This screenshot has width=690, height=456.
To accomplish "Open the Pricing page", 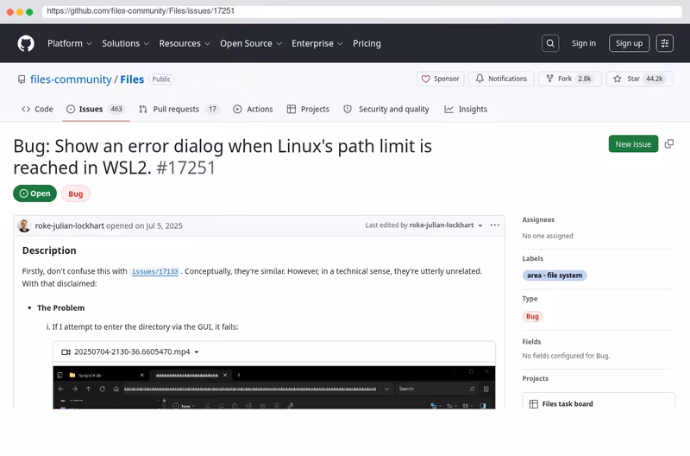I will (x=367, y=44).
